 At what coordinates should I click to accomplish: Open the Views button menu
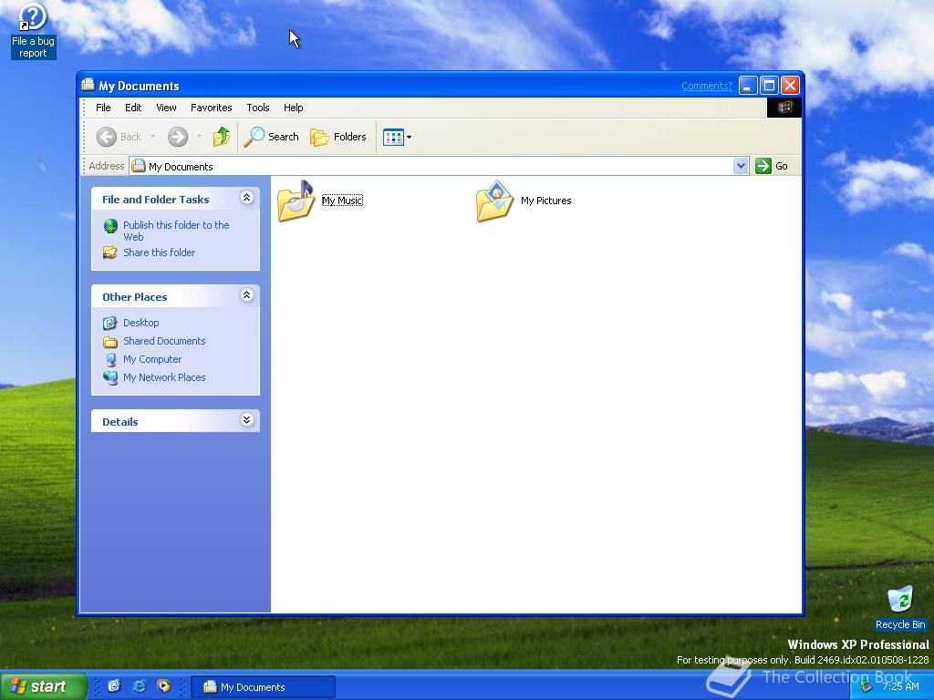click(397, 137)
